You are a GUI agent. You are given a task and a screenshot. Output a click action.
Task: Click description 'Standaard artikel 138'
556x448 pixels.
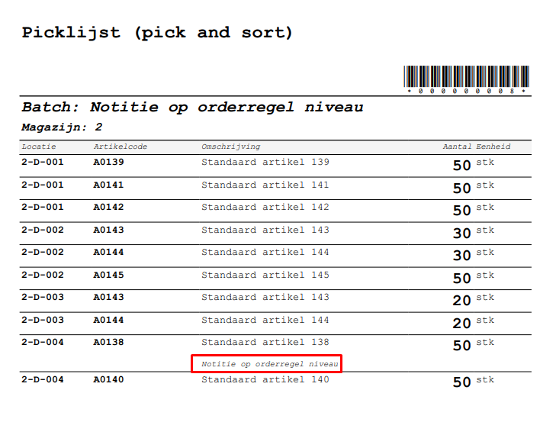pyautogui.click(x=265, y=342)
